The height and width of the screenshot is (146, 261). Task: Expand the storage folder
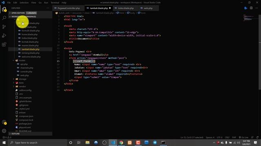click(23, 79)
